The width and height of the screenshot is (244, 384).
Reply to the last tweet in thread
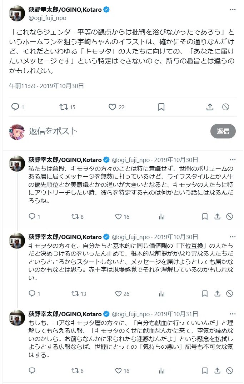(x=32, y=370)
